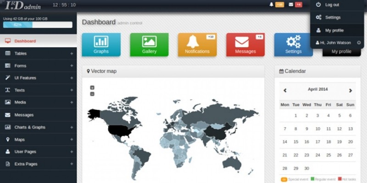Viewport: 367px width, 183px height.
Task: Open Messages in the sidebar
Action: (x=24, y=115)
